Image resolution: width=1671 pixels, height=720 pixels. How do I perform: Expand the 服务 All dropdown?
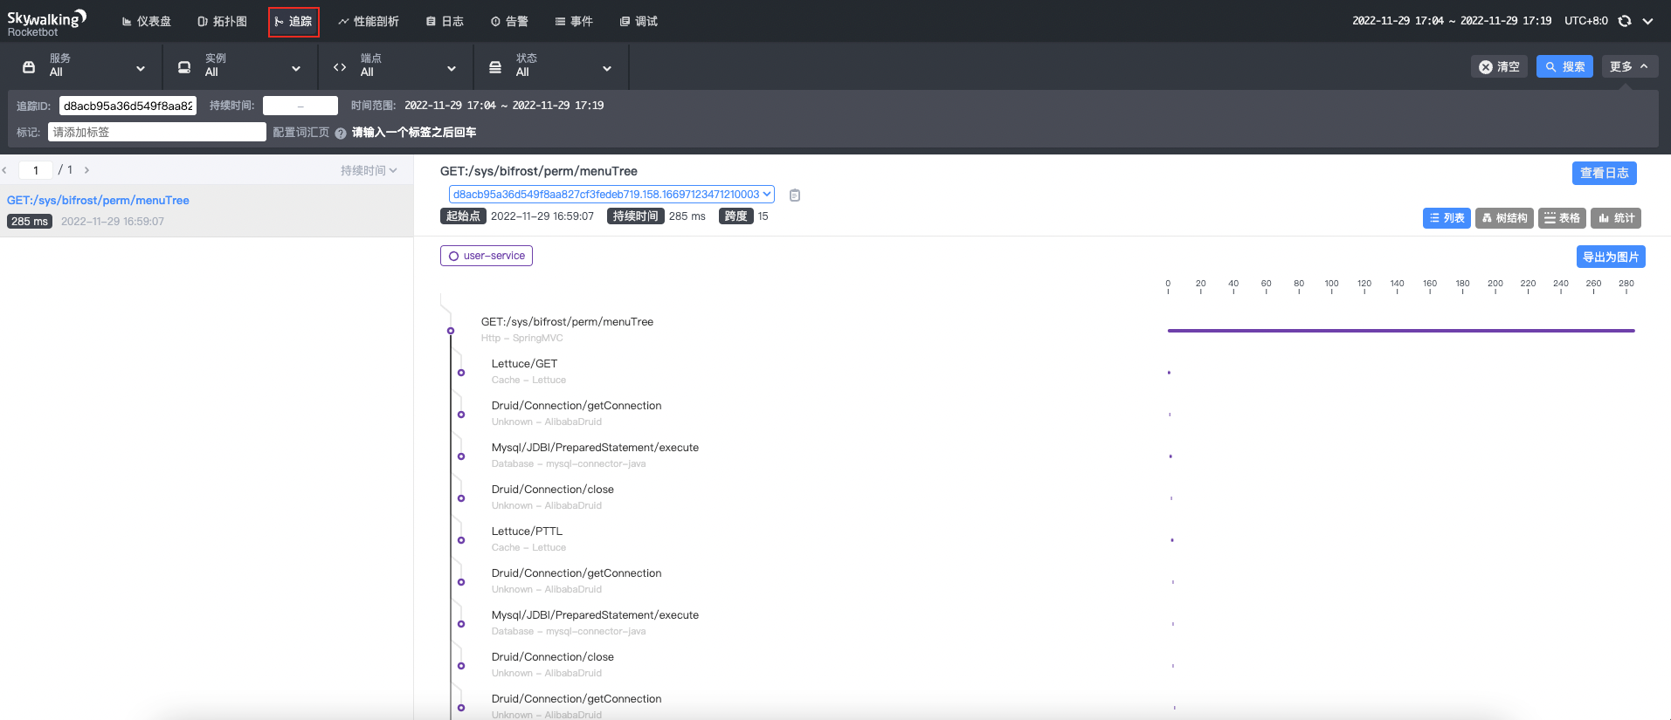click(x=84, y=66)
